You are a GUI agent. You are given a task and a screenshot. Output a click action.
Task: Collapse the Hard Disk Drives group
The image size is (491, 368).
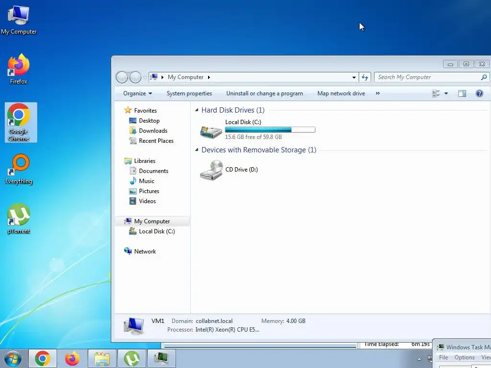click(x=197, y=110)
